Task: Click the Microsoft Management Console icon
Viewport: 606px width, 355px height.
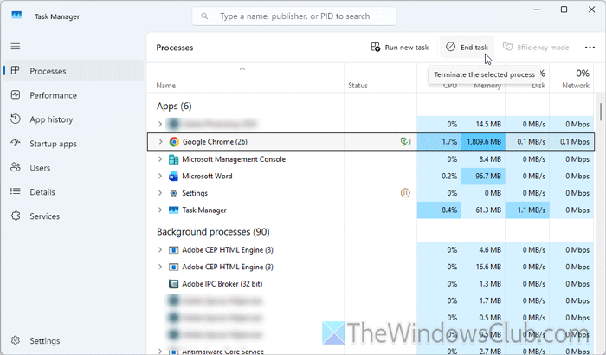Action: [x=173, y=159]
